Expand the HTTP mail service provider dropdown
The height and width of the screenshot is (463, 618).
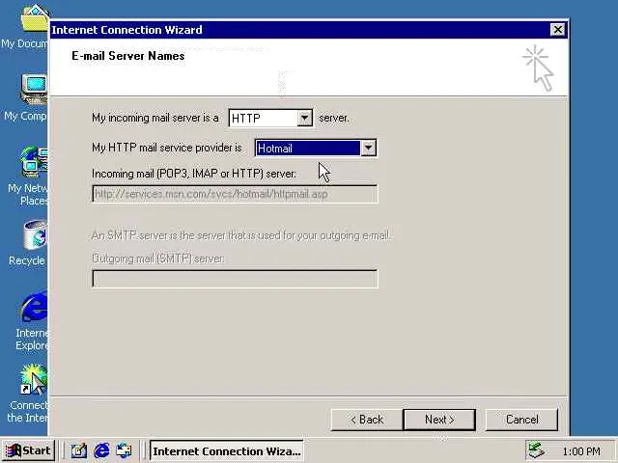368,148
